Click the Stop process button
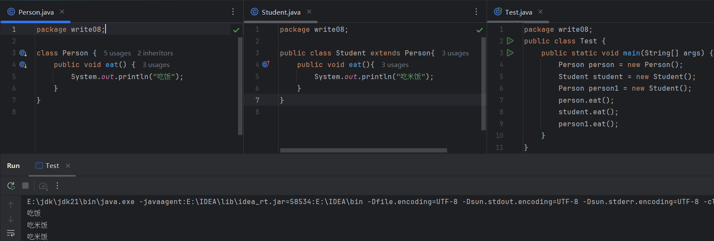 [25, 186]
